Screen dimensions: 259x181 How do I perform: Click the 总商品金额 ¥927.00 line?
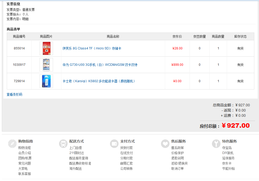[x=231, y=105]
